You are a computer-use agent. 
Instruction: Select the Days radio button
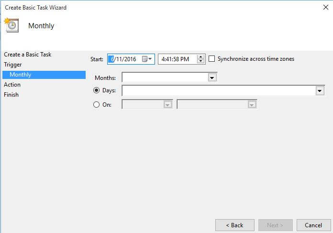(97, 90)
